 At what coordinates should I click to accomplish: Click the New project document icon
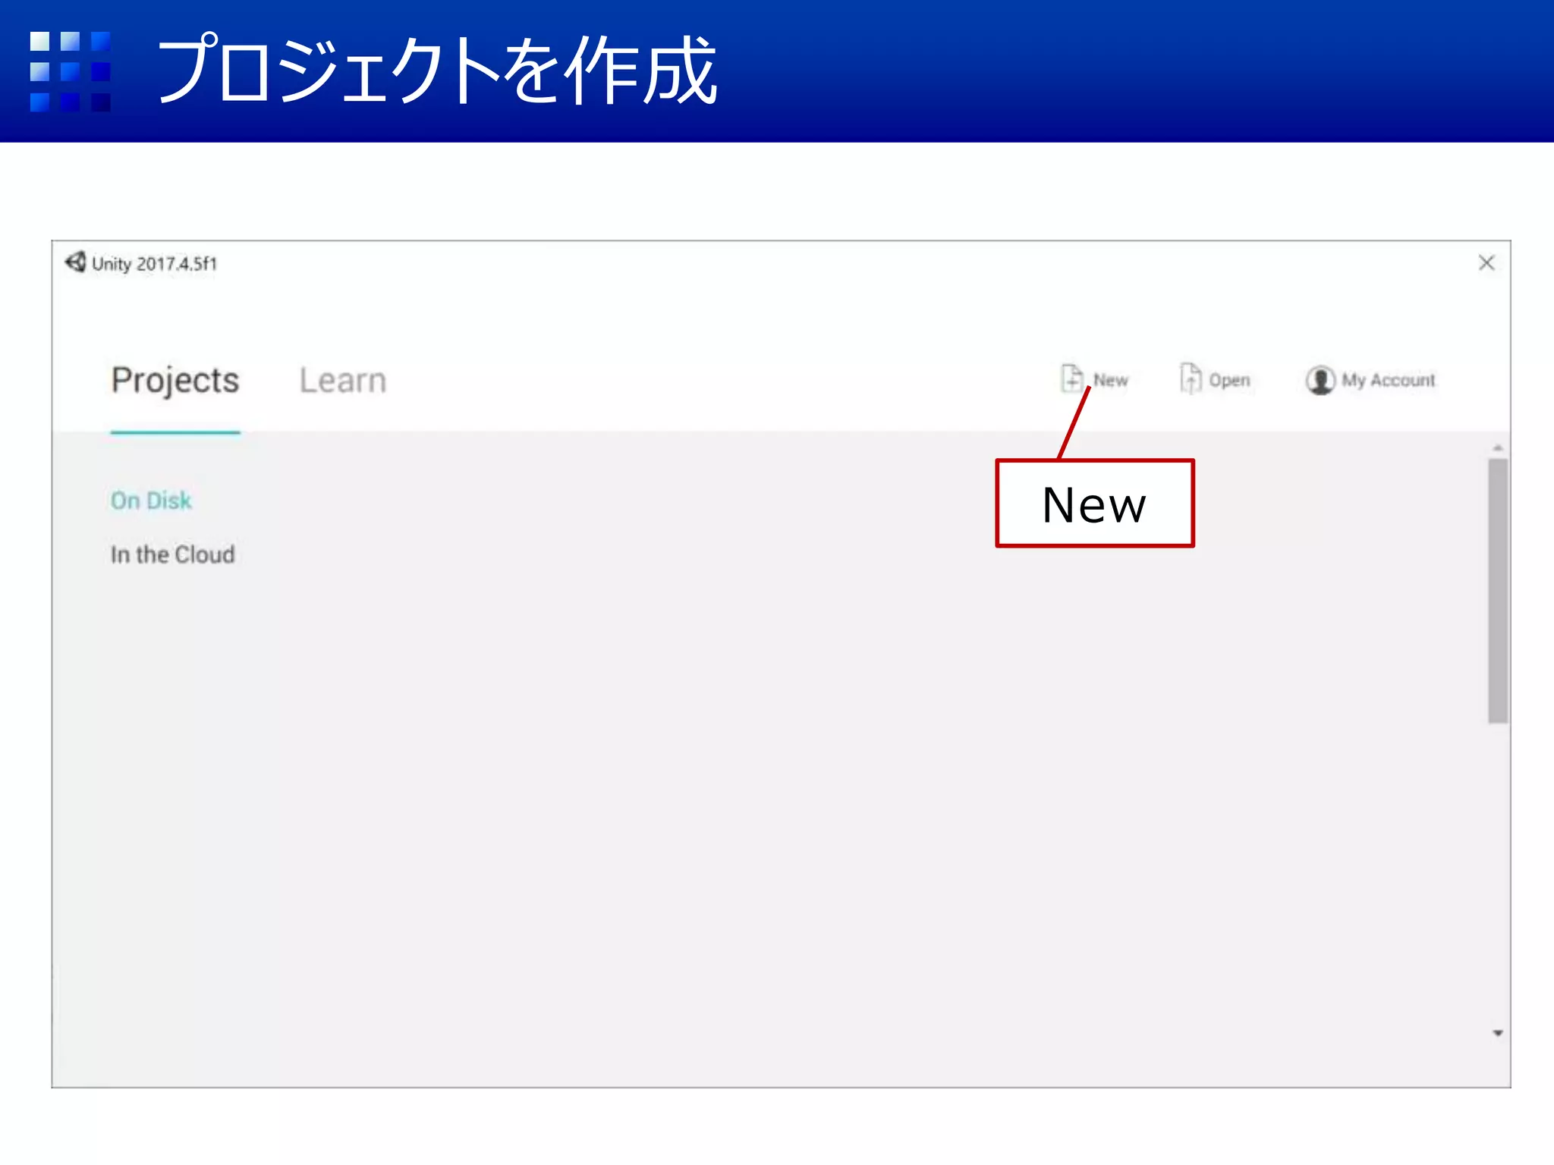coord(1071,378)
